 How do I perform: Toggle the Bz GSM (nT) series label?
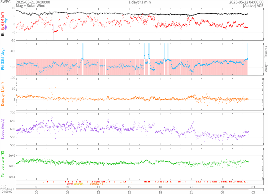click(2, 21)
